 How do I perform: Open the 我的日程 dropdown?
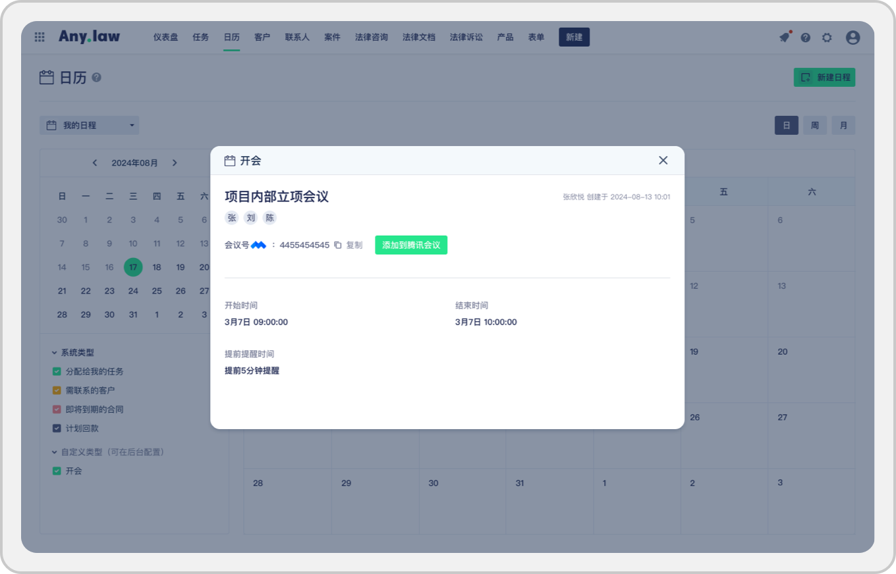[89, 125]
